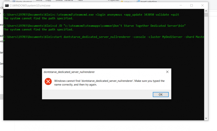Click the 'Windows cannot find' error message text
The height and width of the screenshot is (131, 217).
[x=109, y=83]
